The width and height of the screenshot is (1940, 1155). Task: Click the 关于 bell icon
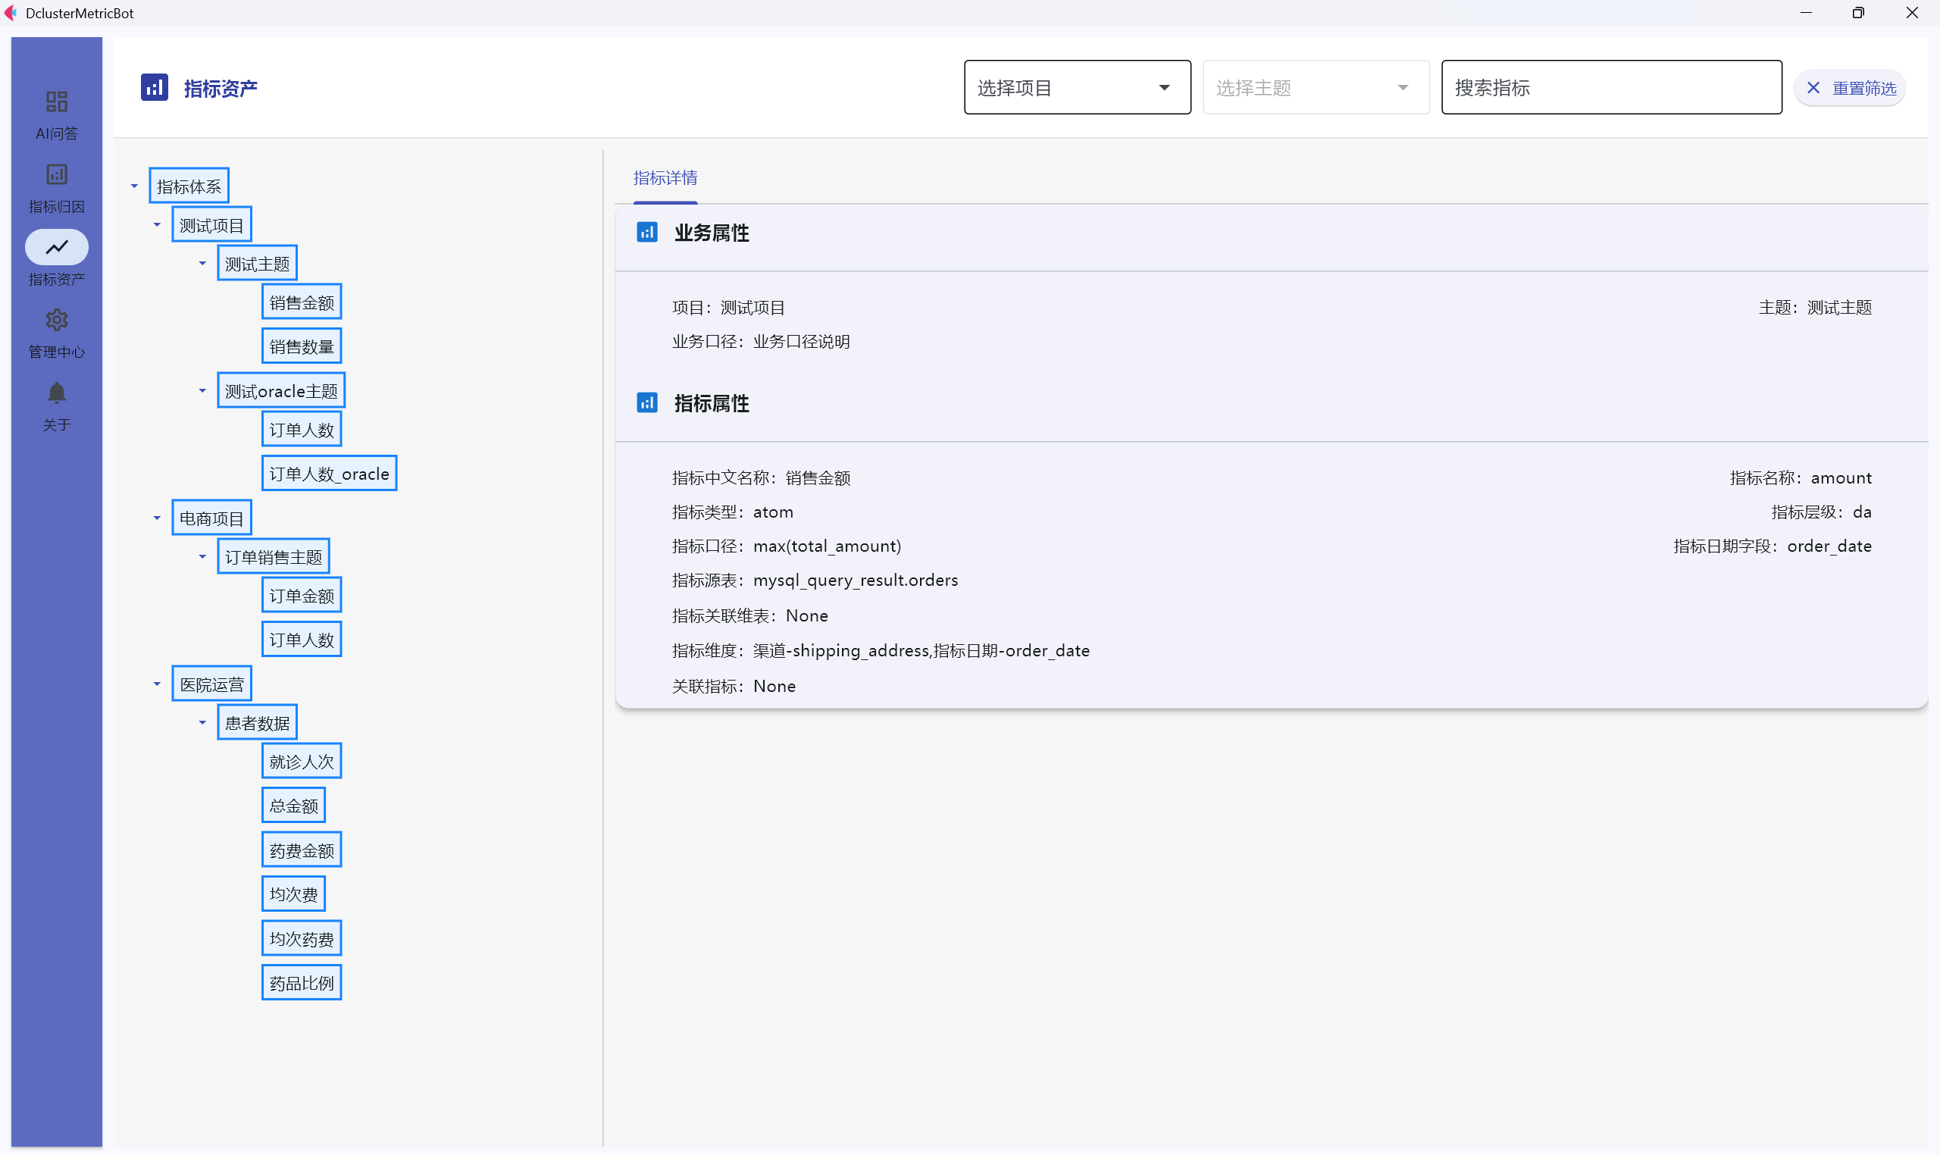[56, 393]
